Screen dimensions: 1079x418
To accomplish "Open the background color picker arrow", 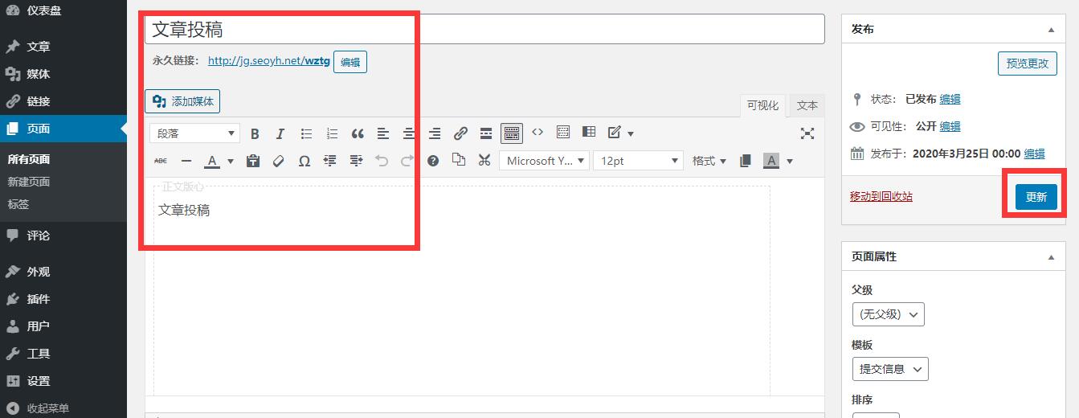I will pos(789,161).
